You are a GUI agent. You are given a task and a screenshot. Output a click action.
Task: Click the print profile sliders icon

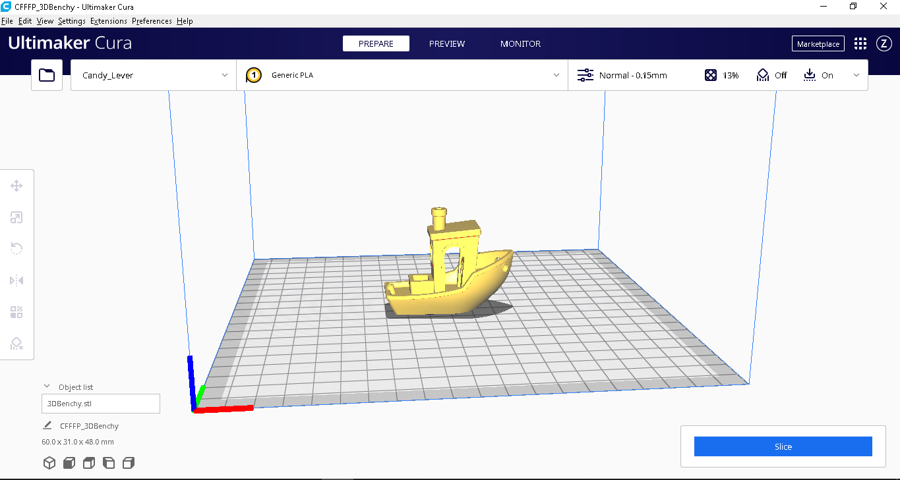585,75
